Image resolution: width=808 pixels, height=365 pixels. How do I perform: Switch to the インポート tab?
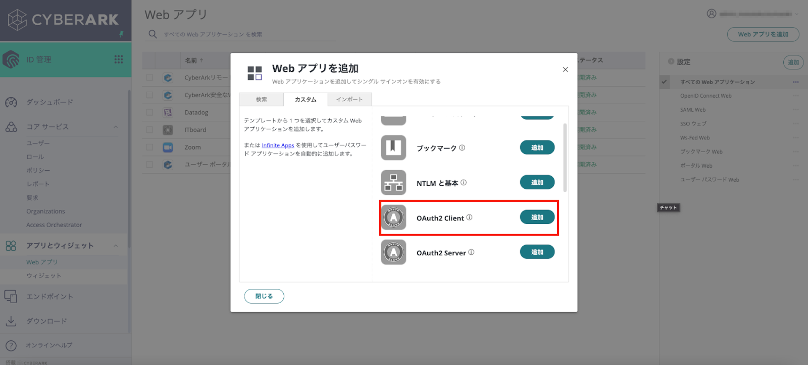[x=349, y=100]
